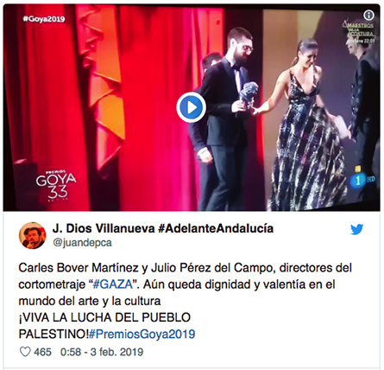Click the Twitter bird logo

pos(356,229)
